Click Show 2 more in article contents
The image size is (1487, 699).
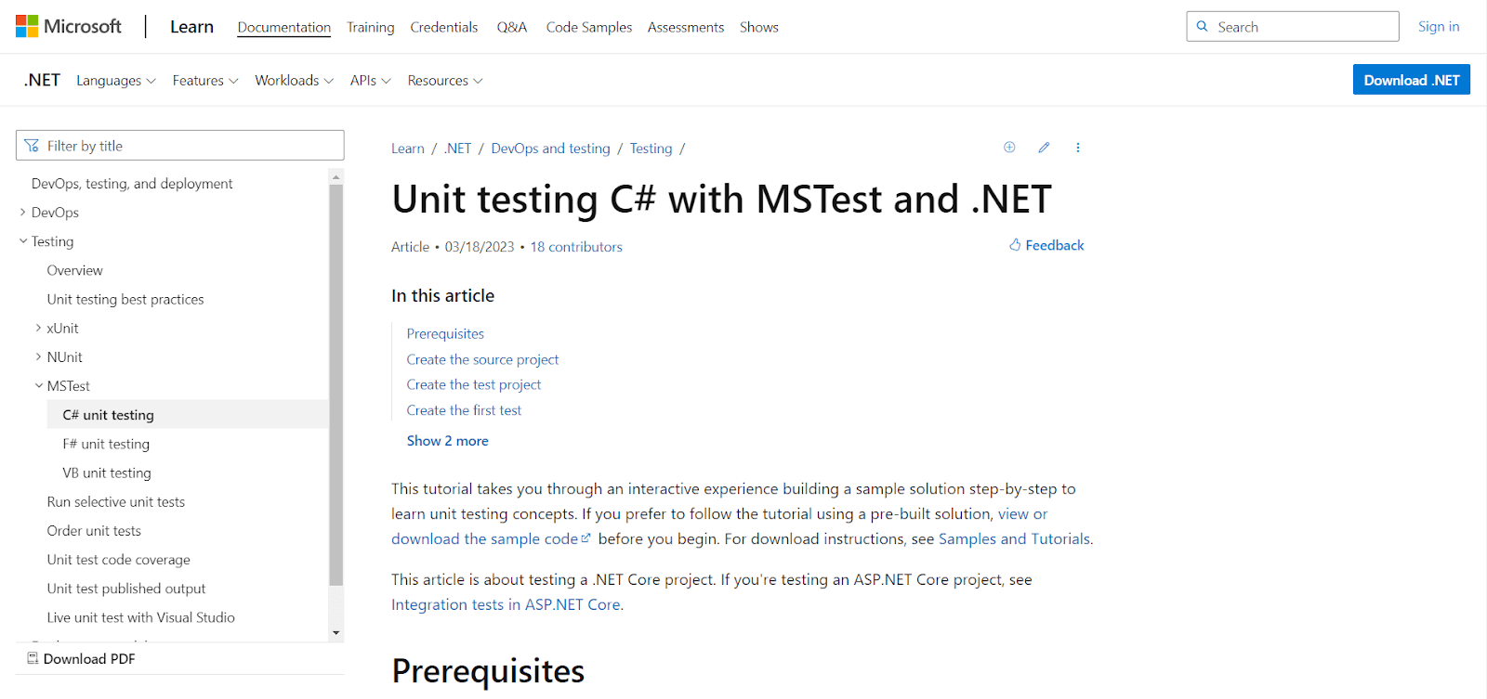point(447,440)
